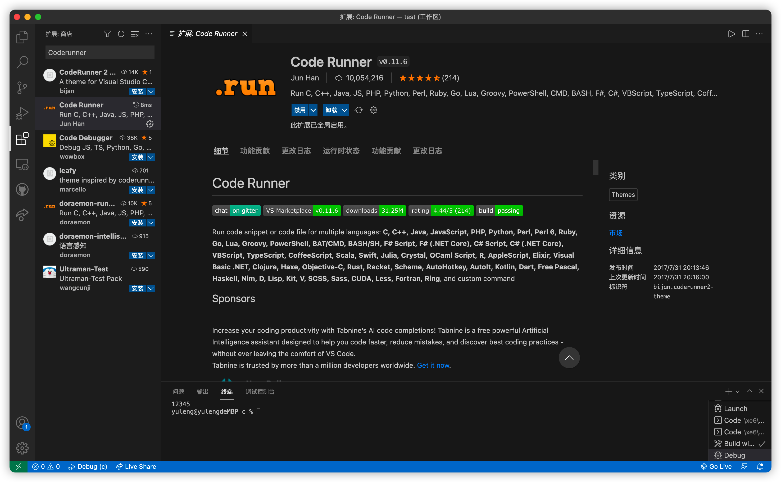
Task: Open install dropdown for Code Debugger
Action: coord(151,157)
